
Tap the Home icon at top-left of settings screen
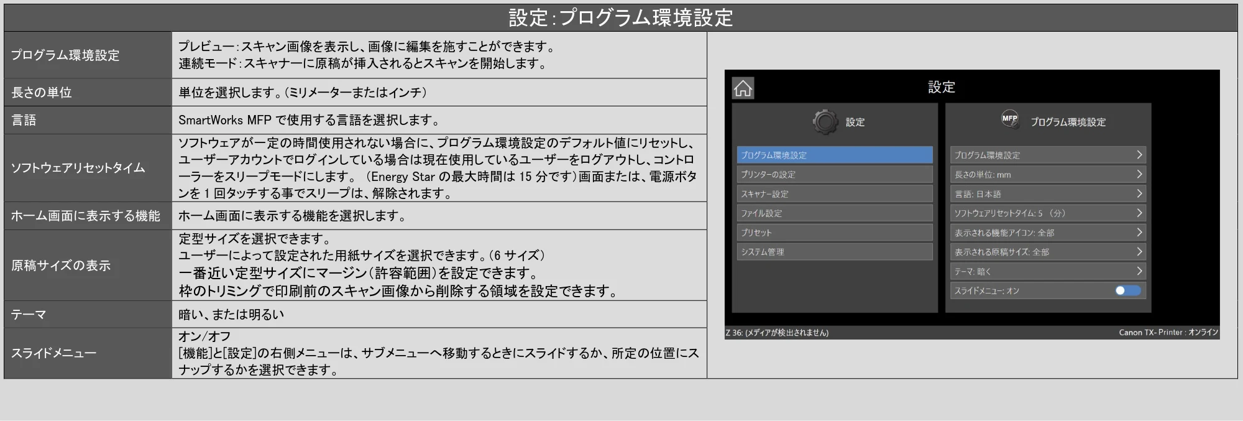(743, 88)
